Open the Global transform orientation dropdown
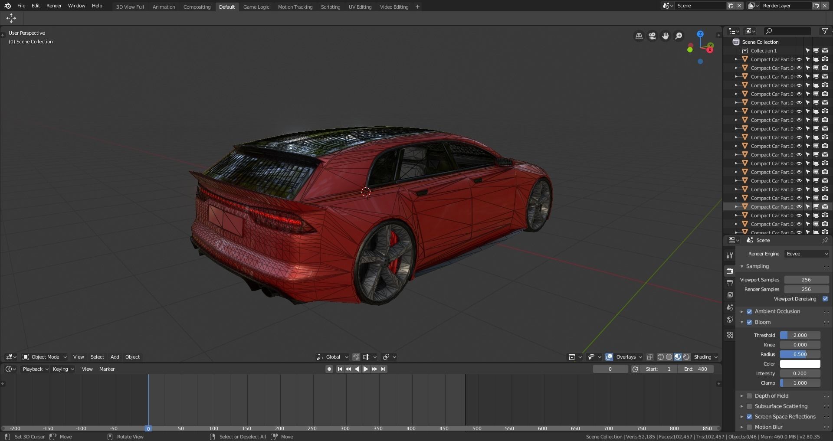The width and height of the screenshot is (833, 441). 333,357
